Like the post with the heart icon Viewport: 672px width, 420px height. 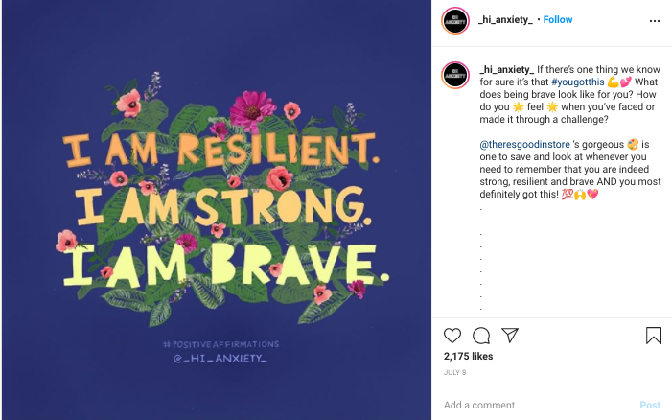[x=452, y=336]
